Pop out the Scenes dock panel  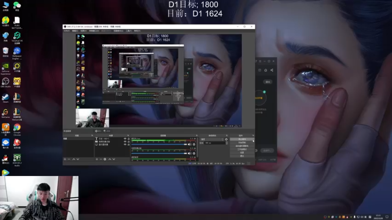coord(92,135)
